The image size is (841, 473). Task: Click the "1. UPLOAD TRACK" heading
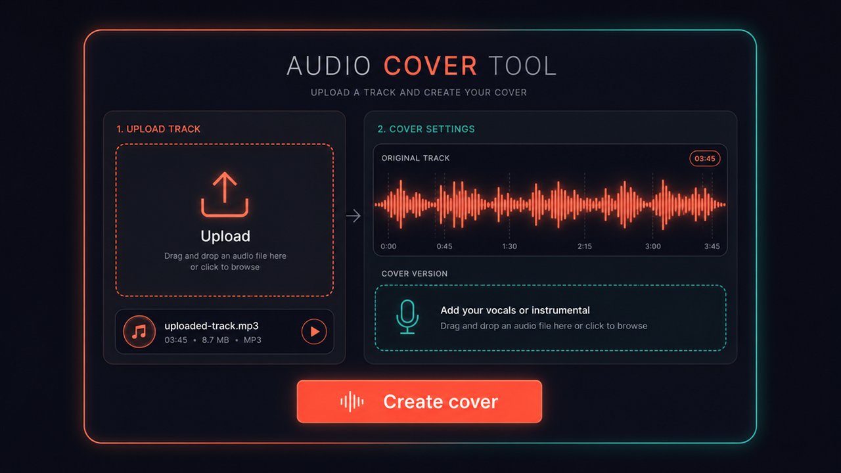click(x=158, y=129)
